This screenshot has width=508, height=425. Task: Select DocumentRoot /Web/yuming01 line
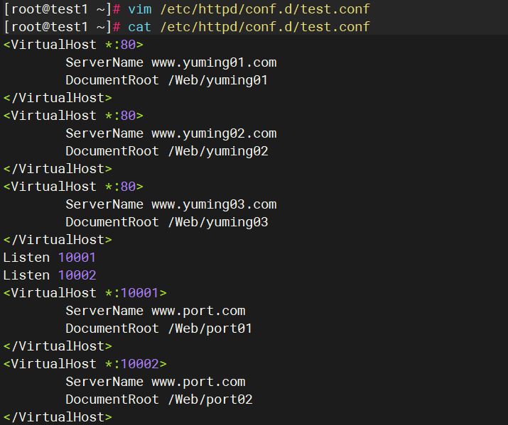click(x=167, y=80)
